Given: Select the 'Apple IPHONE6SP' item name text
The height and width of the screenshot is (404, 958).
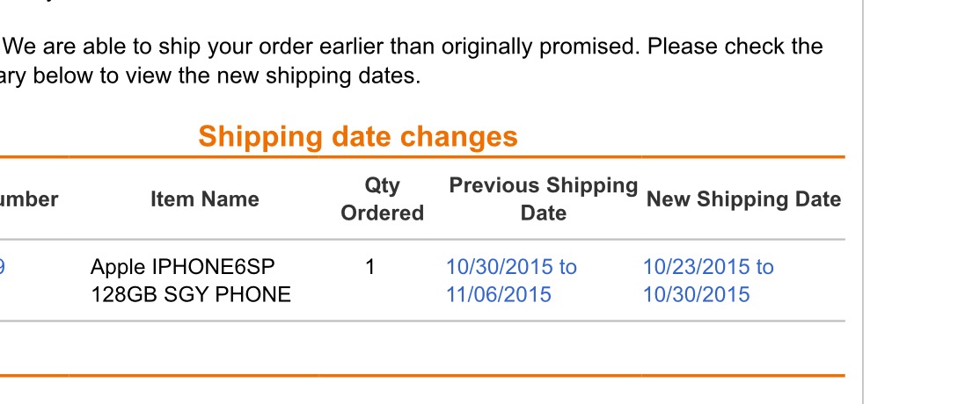Looking at the screenshot, I should pyautogui.click(x=176, y=267).
